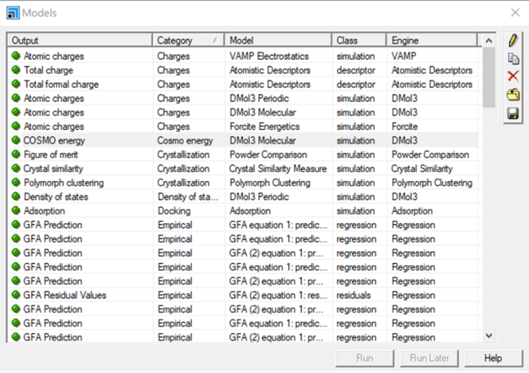Close the Models dialog window

tap(515, 13)
